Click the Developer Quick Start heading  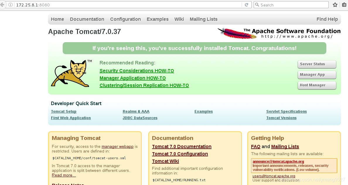[76, 104]
